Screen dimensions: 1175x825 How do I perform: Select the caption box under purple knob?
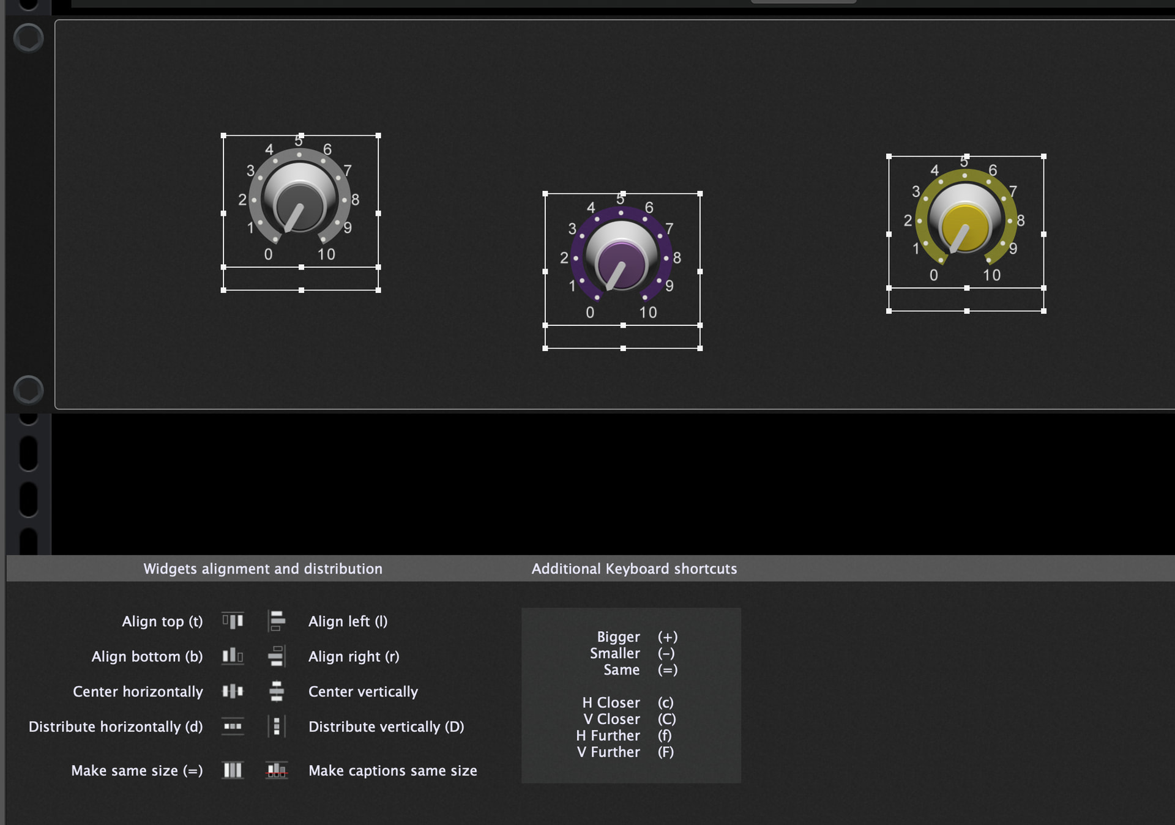(622, 337)
